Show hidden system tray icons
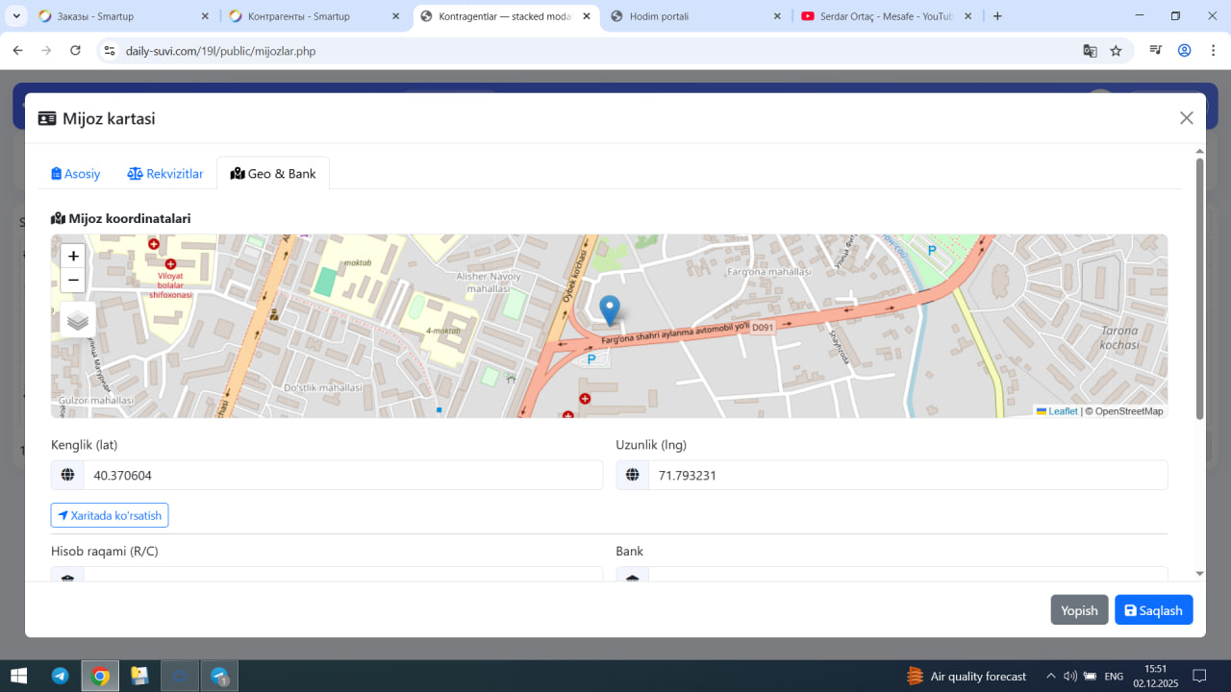Screen dimensions: 1231x692 click(x=1050, y=676)
